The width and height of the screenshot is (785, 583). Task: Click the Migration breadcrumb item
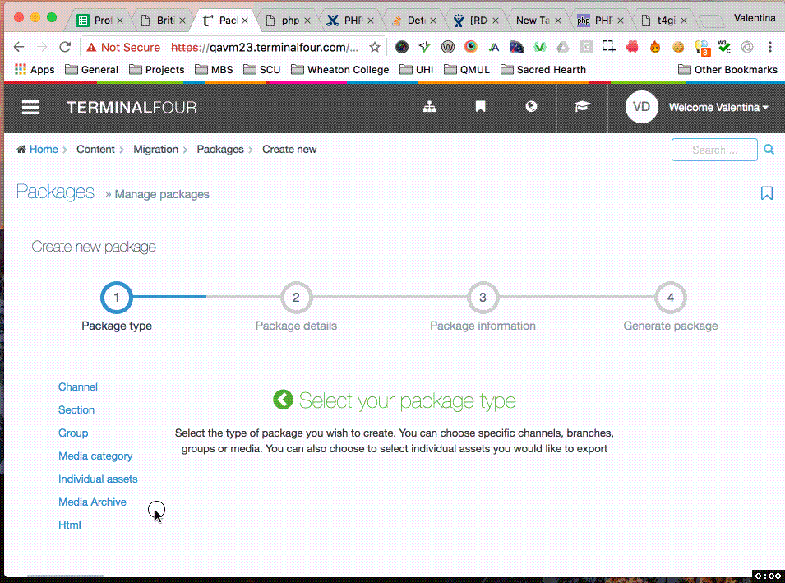click(155, 150)
